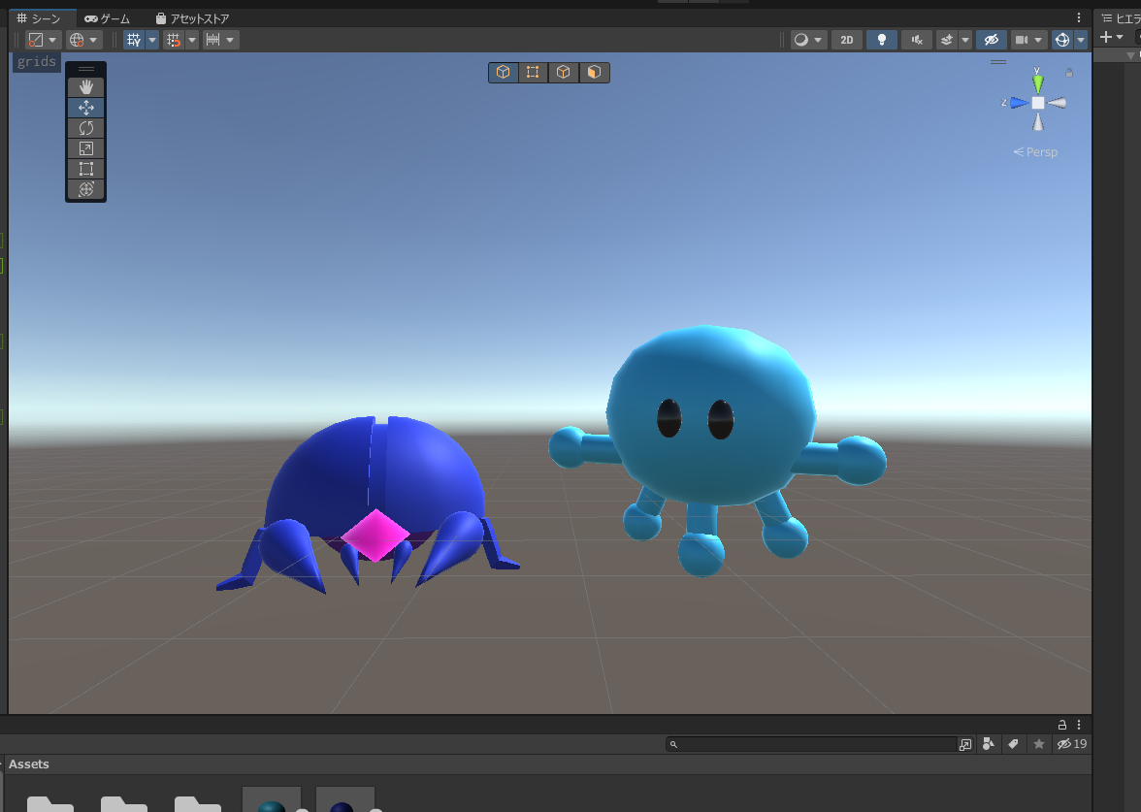This screenshot has height=812, width=1141.
Task: Toggle scene lighting lightbulb
Action: pos(881,40)
